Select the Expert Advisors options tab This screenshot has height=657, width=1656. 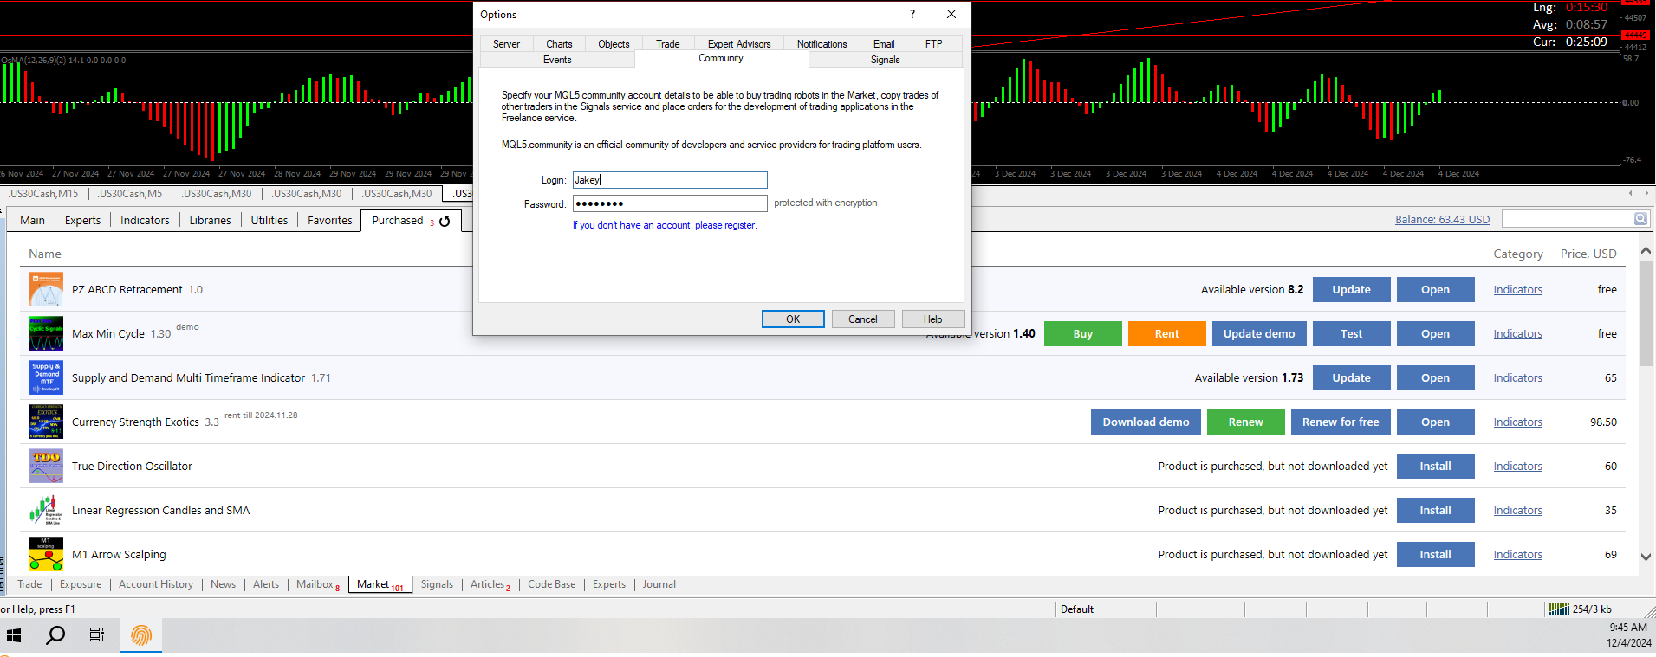click(738, 44)
